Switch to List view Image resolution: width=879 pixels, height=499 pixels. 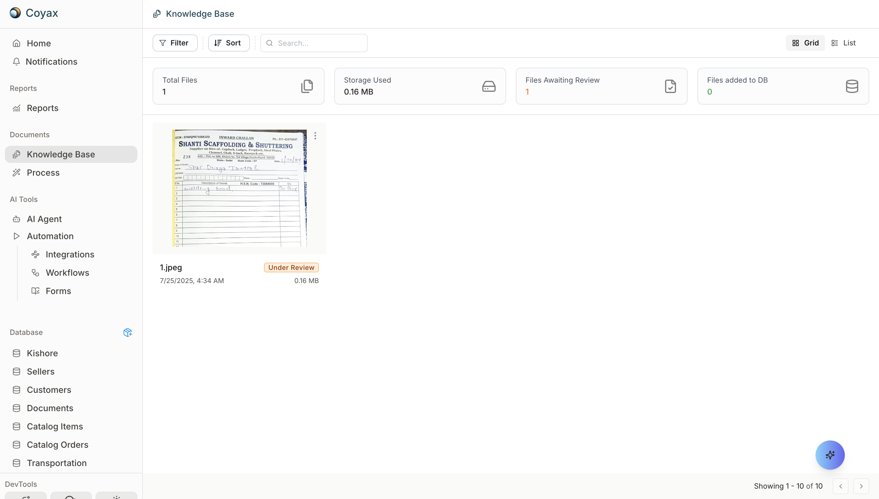(x=843, y=43)
